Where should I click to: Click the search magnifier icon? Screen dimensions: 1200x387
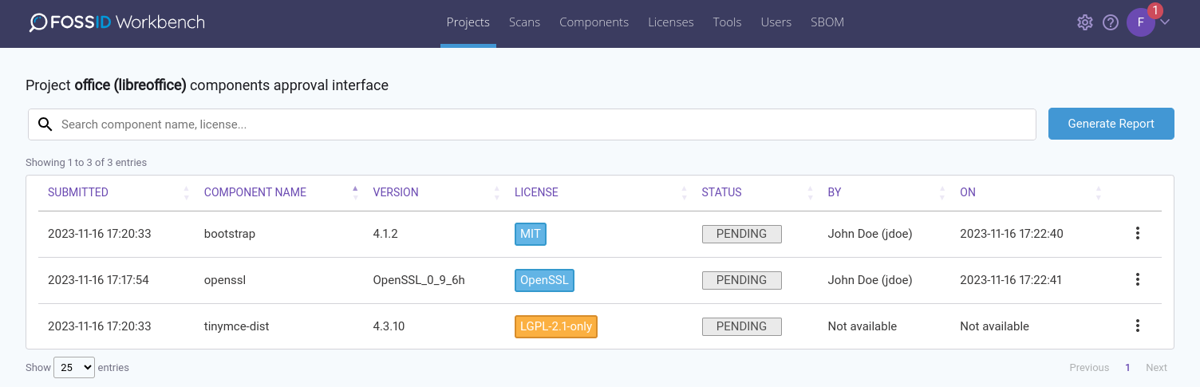45,124
